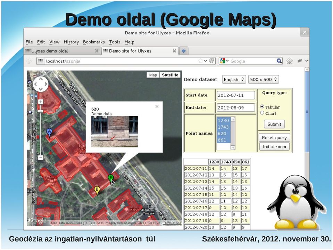This screenshot has width=333, height=250.
Task: Click the Google search engine icon
Action: pyautogui.click(x=222, y=61)
